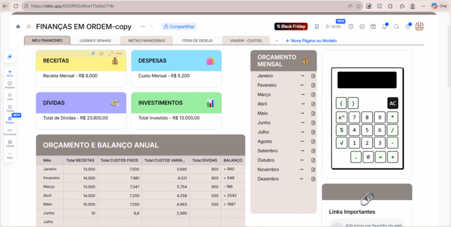This screenshot has width=451, height=227.
Task: Open the quick note icon in header
Action: pos(351,26)
